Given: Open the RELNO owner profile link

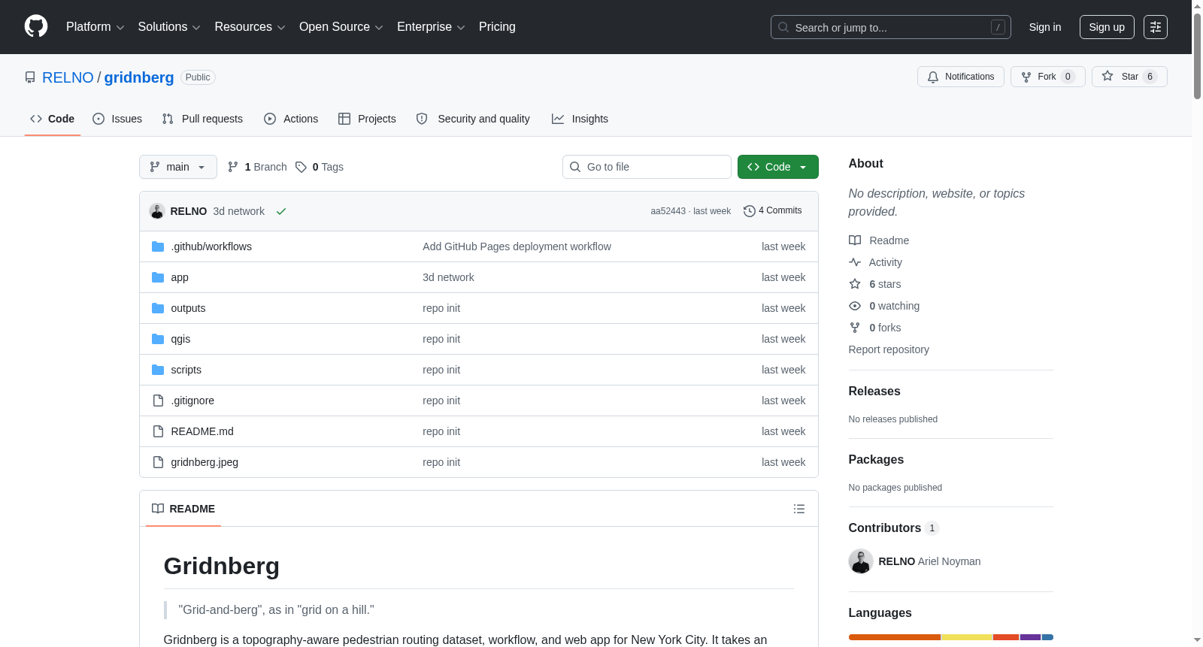Looking at the screenshot, I should coord(68,77).
